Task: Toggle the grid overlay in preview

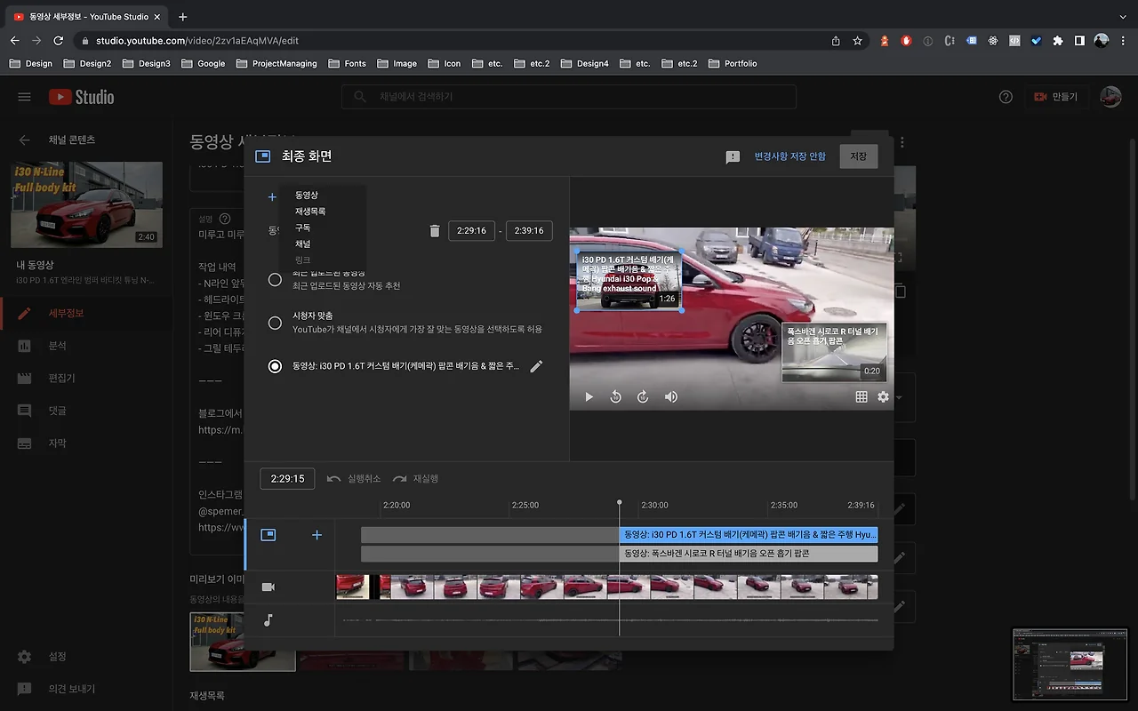Action: pyautogui.click(x=861, y=397)
